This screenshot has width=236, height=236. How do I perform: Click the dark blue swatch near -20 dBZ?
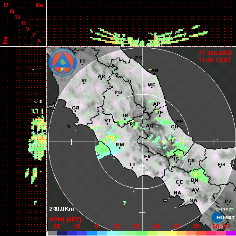tap(62, 233)
